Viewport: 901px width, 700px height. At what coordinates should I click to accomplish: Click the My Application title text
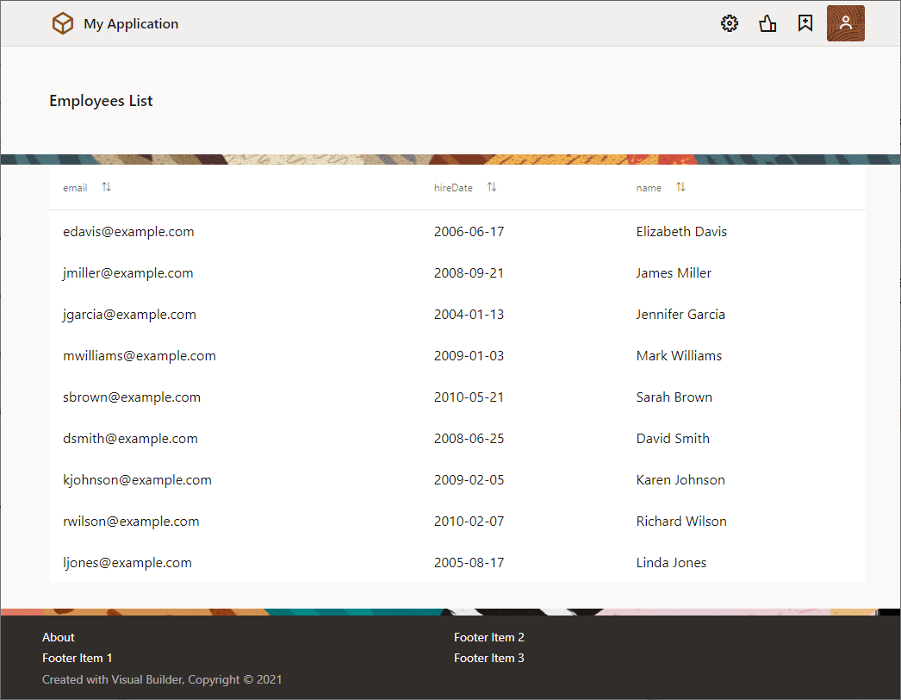131,24
